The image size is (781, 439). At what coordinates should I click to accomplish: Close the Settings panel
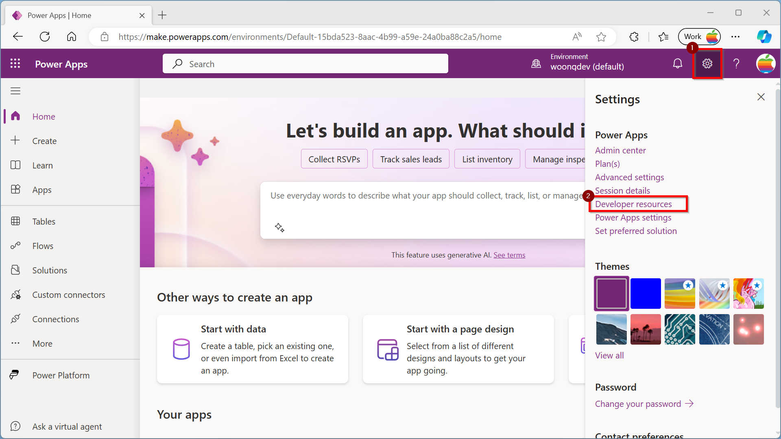(761, 97)
